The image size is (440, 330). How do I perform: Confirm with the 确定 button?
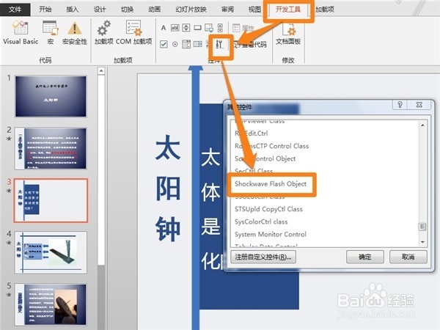tap(364, 257)
